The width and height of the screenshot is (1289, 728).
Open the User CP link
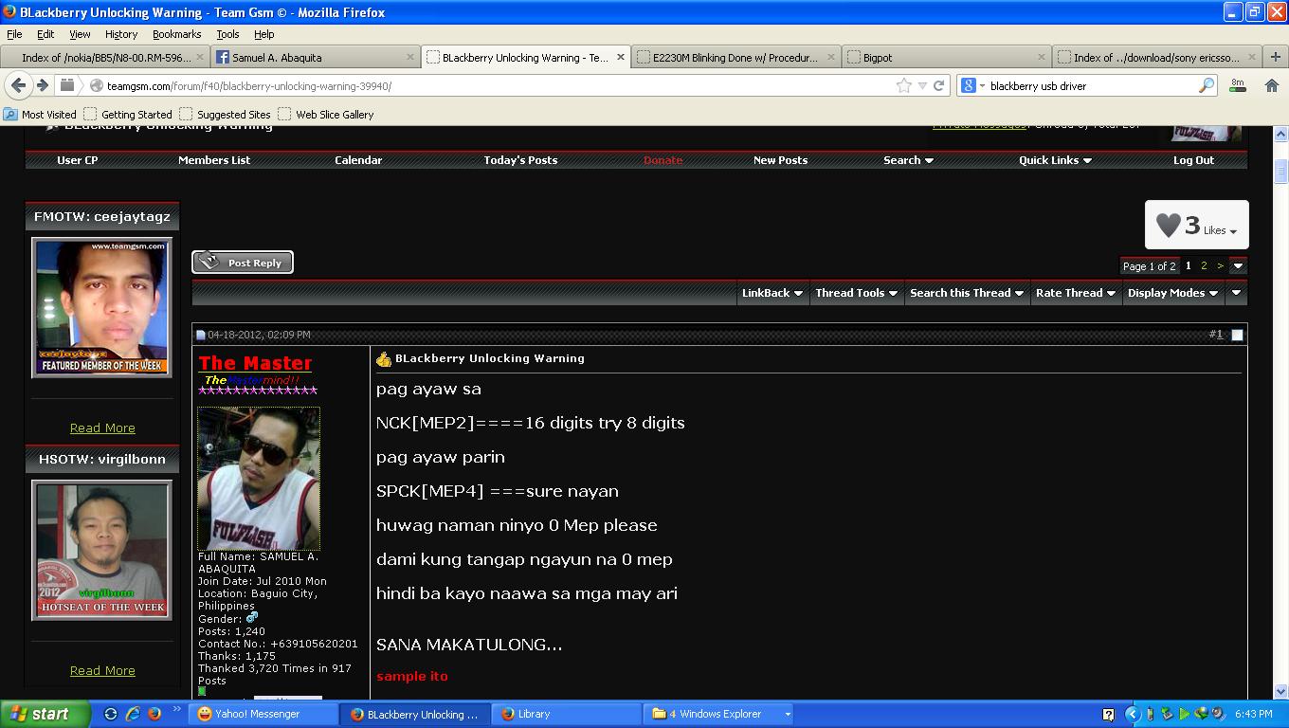point(78,160)
